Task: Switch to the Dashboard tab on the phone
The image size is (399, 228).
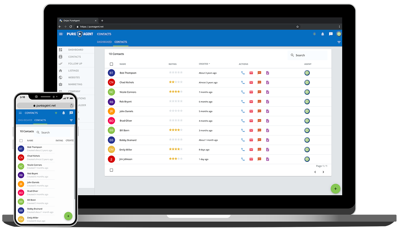Action: pos(25,120)
